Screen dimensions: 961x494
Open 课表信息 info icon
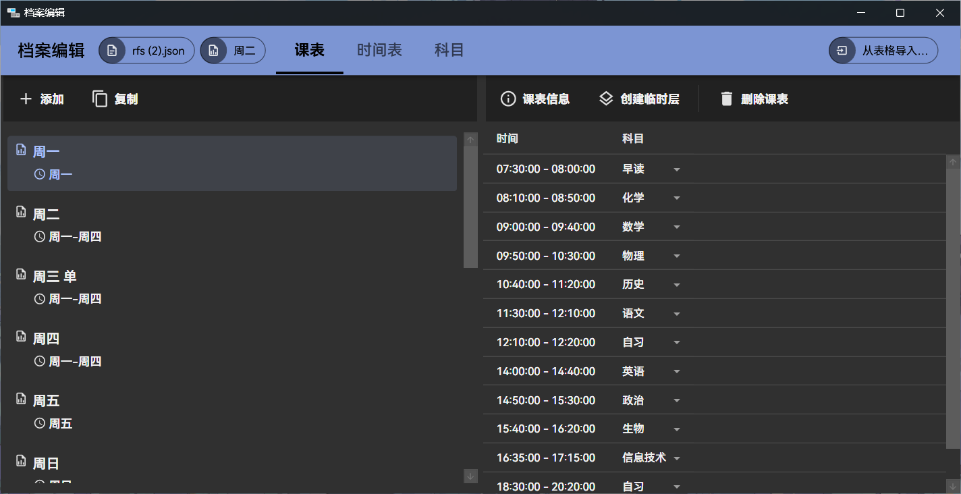[508, 99]
